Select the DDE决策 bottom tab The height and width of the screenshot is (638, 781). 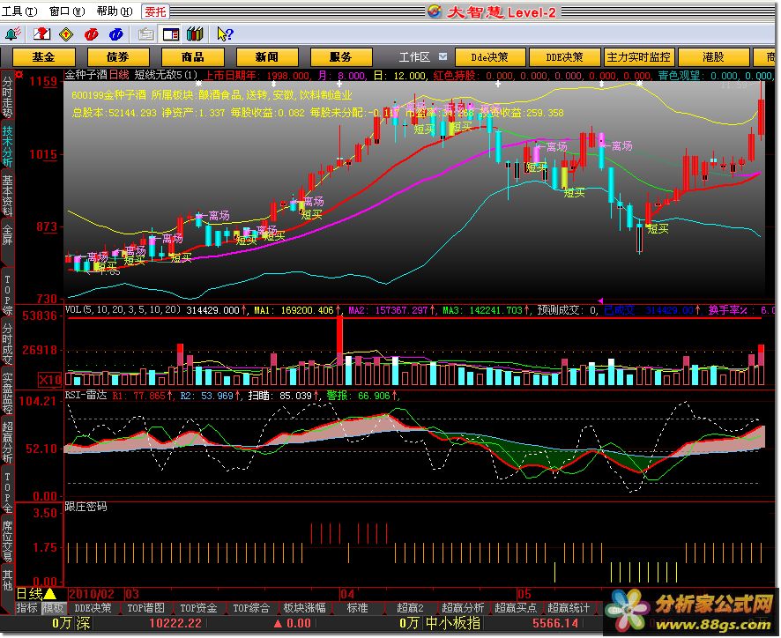click(x=93, y=608)
